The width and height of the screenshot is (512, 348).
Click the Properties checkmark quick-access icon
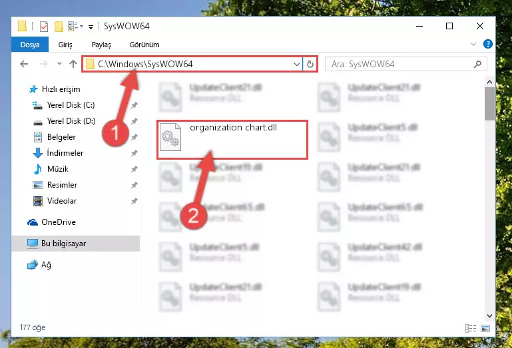pos(44,27)
